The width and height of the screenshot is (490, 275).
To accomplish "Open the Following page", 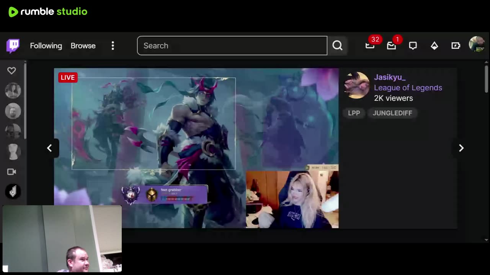I will pyautogui.click(x=46, y=46).
